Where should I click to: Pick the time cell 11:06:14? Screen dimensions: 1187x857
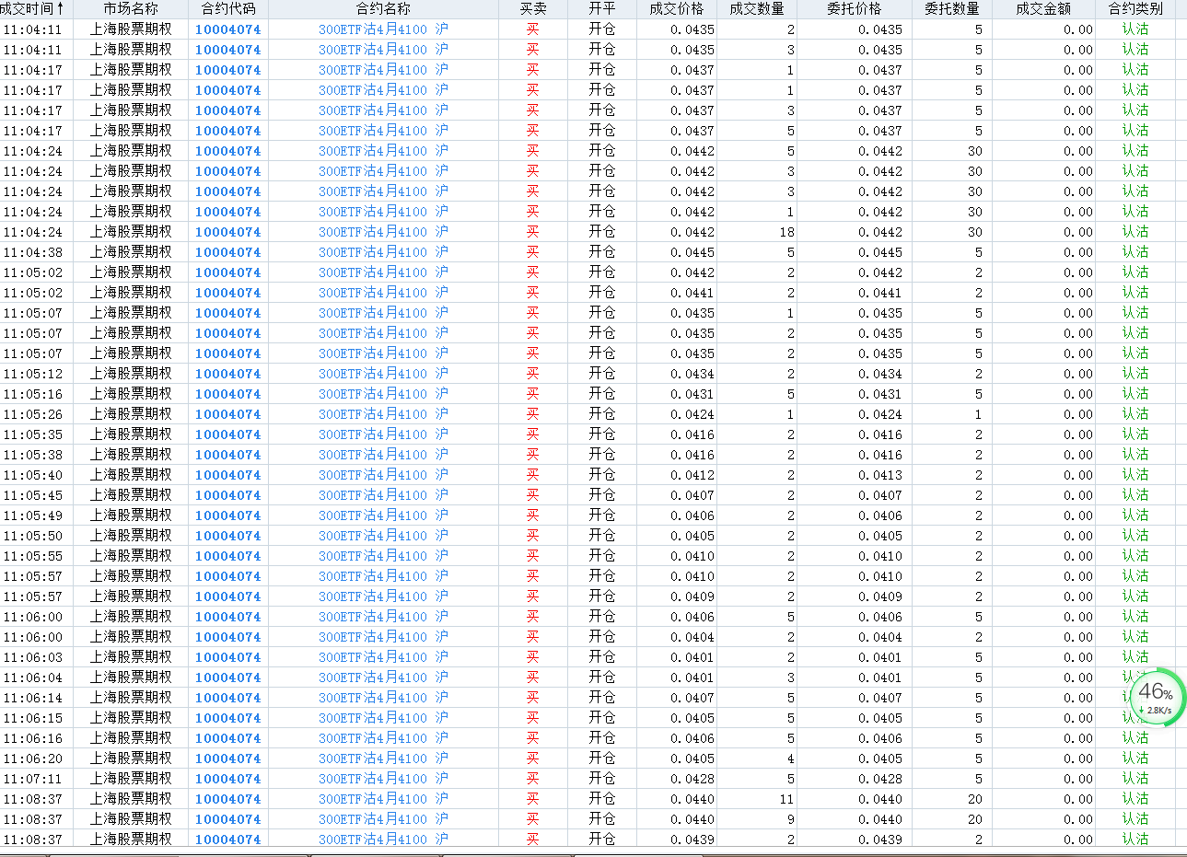33,698
